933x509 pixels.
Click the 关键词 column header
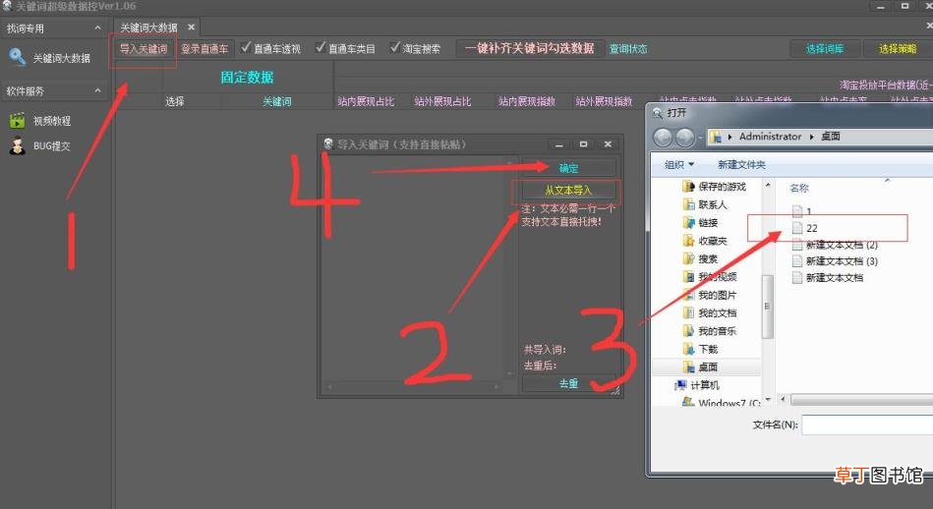click(x=277, y=101)
